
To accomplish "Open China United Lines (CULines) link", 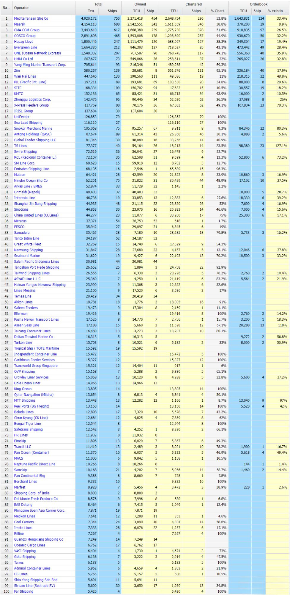I will pos(36,215).
